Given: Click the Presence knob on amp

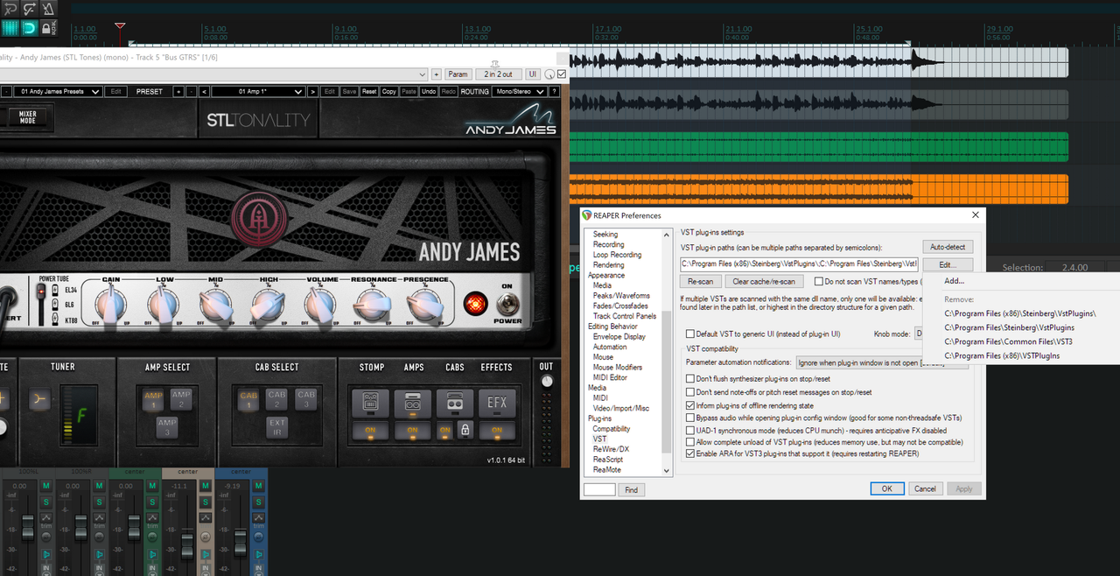Looking at the screenshot, I should [425, 306].
